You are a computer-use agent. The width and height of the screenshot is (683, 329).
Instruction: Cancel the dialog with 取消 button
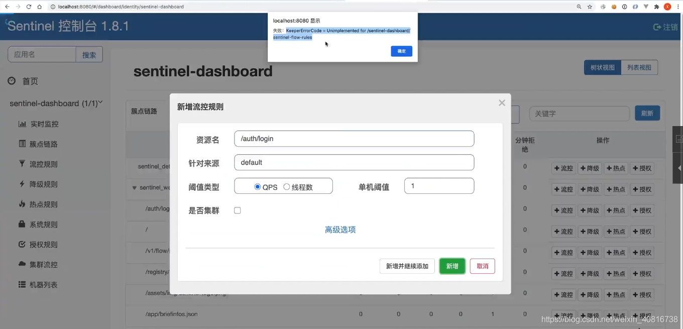coord(483,266)
